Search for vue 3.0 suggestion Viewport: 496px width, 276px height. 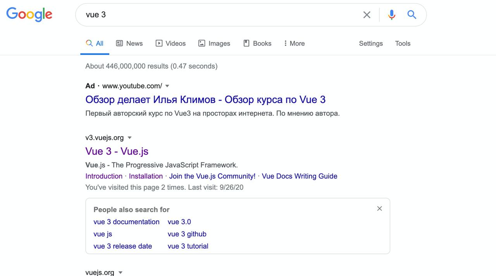(x=179, y=222)
